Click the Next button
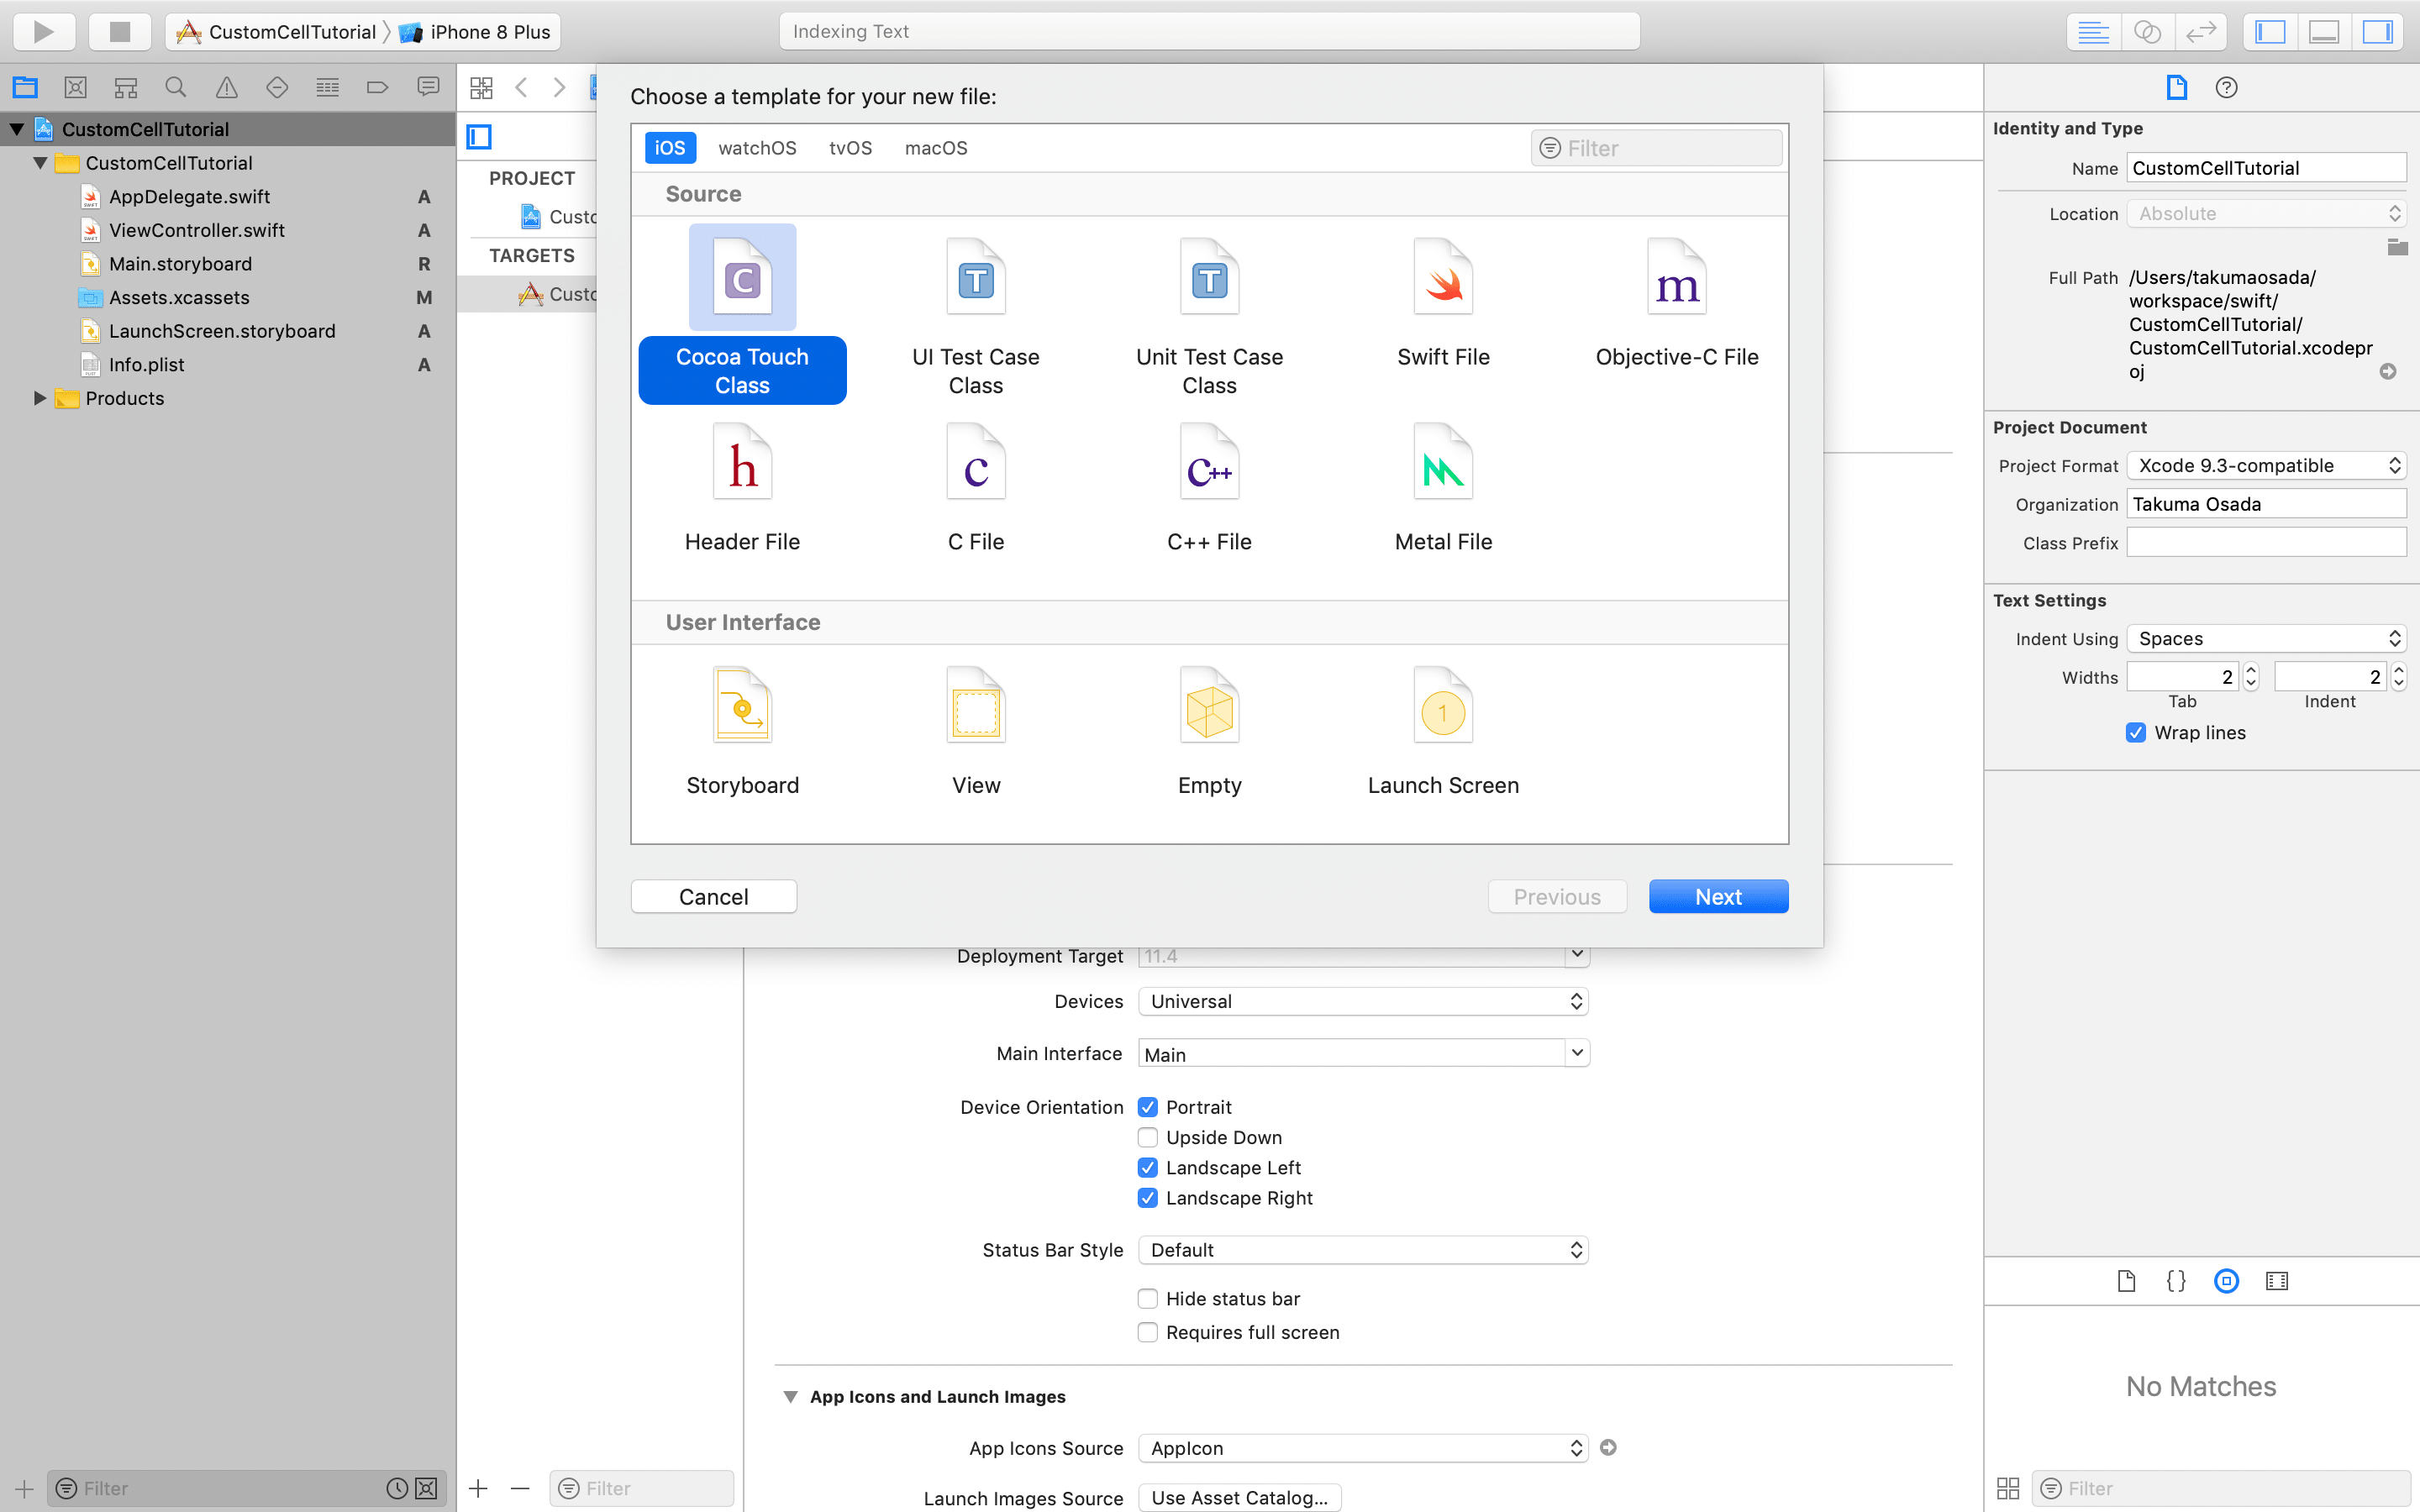The height and width of the screenshot is (1512, 2420). (x=1717, y=896)
